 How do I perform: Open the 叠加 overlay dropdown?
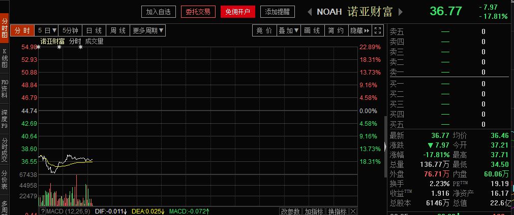click(289, 31)
